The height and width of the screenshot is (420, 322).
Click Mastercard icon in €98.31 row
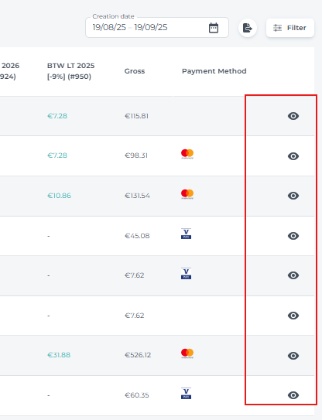(x=187, y=154)
